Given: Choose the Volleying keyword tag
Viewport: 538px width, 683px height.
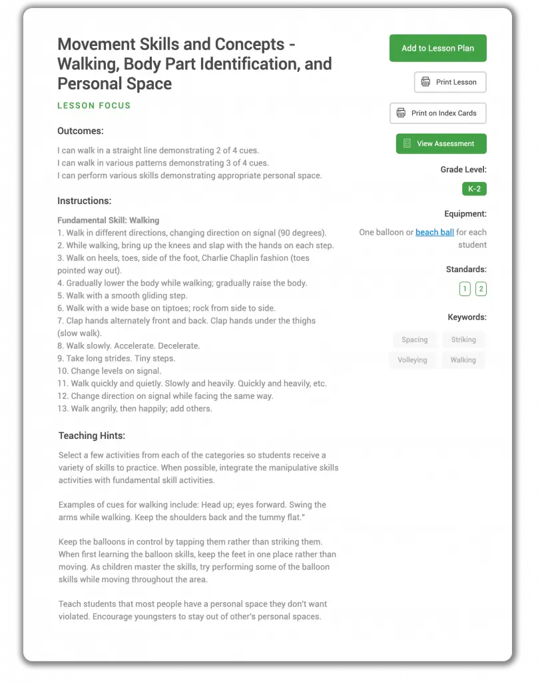Looking at the screenshot, I should [x=412, y=360].
